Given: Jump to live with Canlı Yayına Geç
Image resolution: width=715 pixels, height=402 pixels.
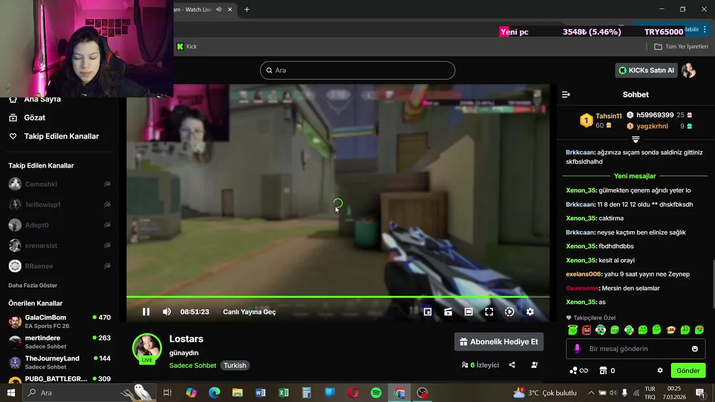Looking at the screenshot, I should pyautogui.click(x=249, y=312).
